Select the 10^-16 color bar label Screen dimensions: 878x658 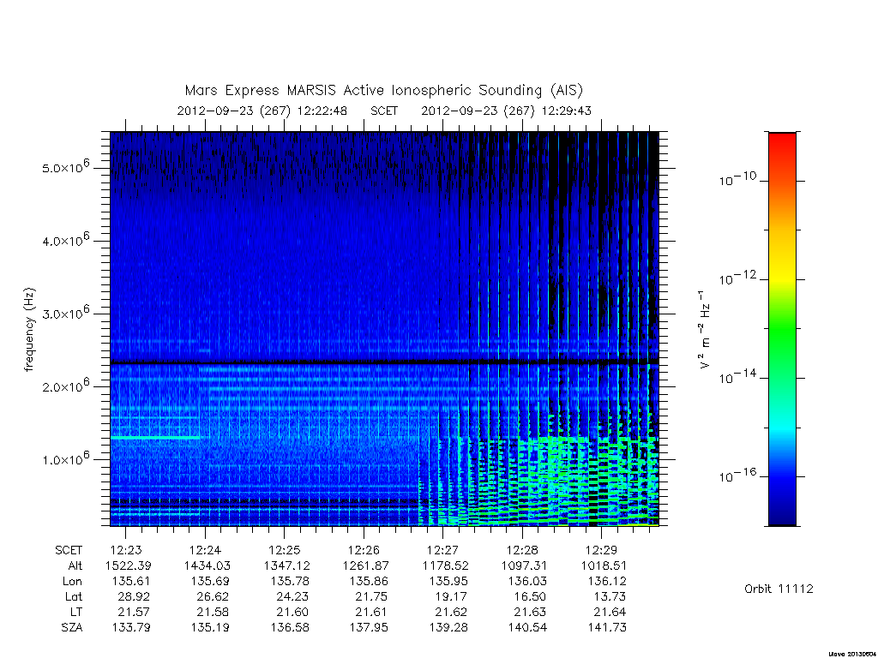(737, 476)
